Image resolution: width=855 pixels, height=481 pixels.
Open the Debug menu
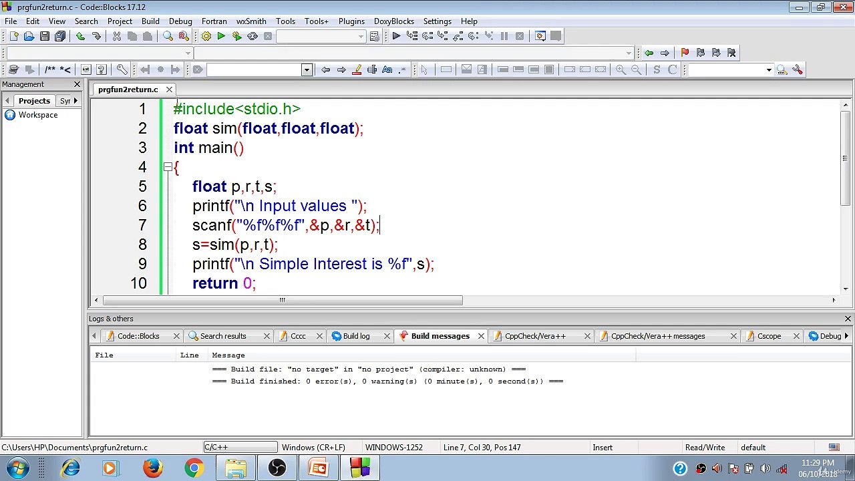tap(180, 21)
